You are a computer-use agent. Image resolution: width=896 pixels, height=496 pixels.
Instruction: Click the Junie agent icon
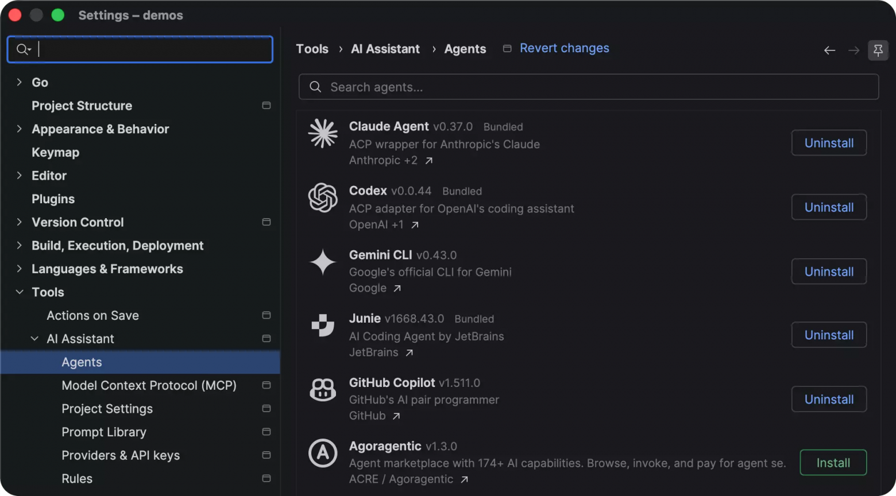[x=323, y=325]
